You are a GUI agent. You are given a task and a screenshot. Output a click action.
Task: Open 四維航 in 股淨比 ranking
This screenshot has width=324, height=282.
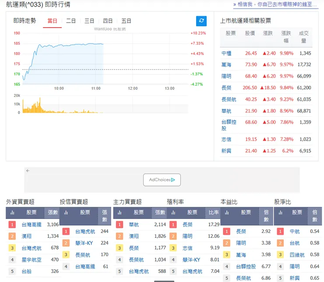click(297, 255)
